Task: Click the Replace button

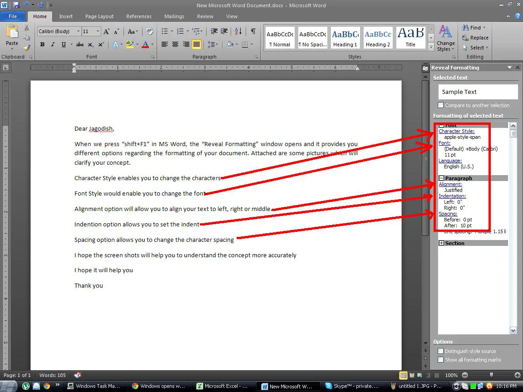Action: pyautogui.click(x=475, y=38)
